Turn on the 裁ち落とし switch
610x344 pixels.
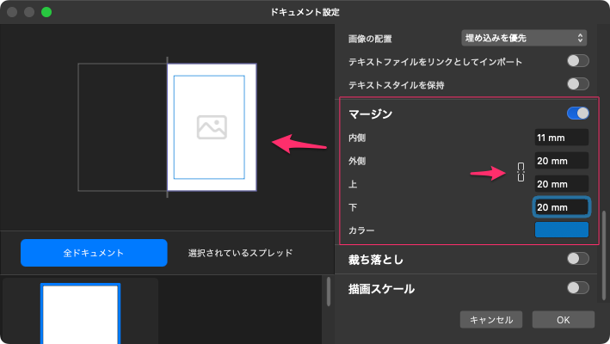(577, 259)
